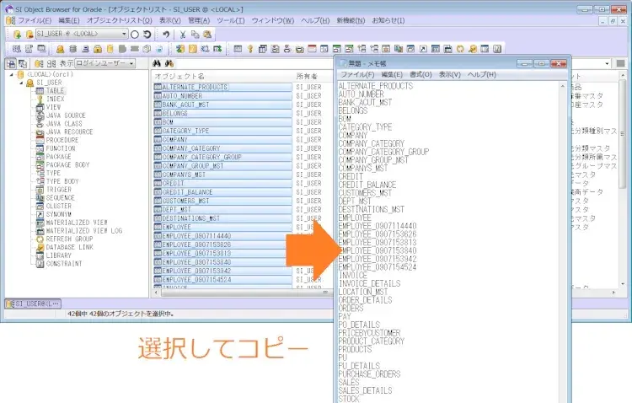Click the Notepad vertical scrollbar up arrow

pos(563,85)
